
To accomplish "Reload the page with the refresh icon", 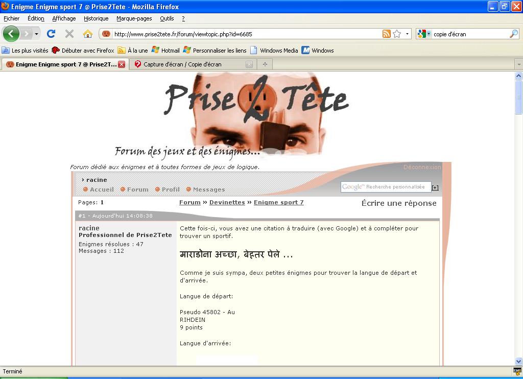I will pos(51,34).
